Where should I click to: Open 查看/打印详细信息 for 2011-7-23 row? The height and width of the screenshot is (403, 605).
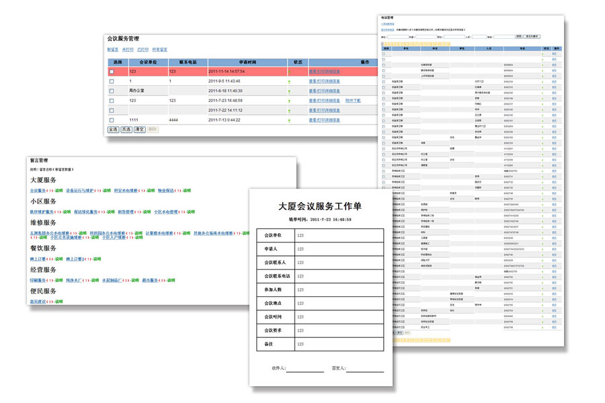point(325,101)
